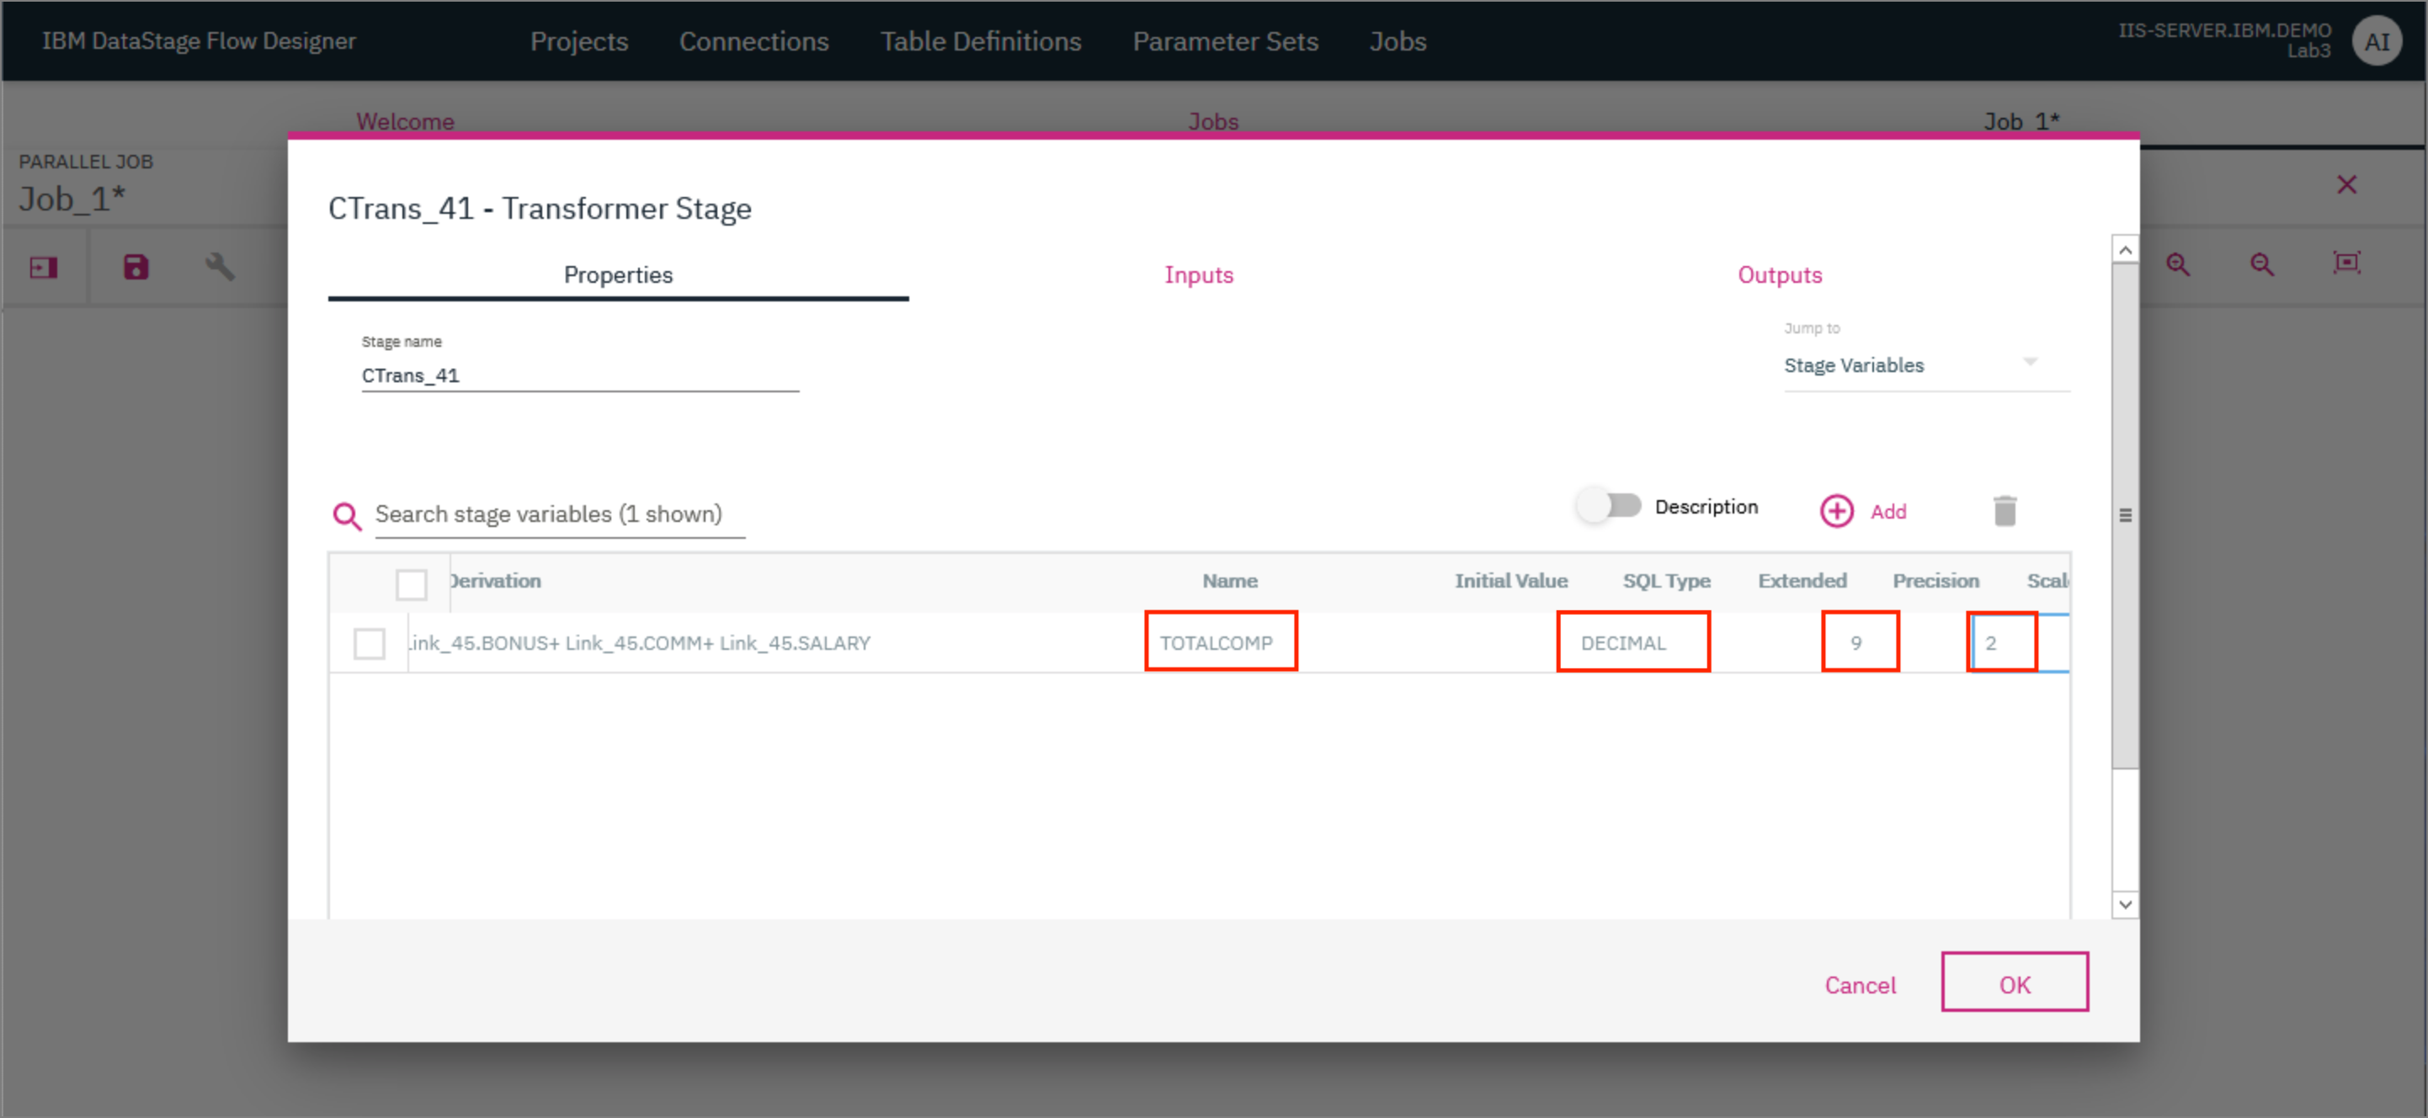Click the Save job icon
This screenshot has height=1118, width=2428.
pyautogui.click(x=136, y=266)
